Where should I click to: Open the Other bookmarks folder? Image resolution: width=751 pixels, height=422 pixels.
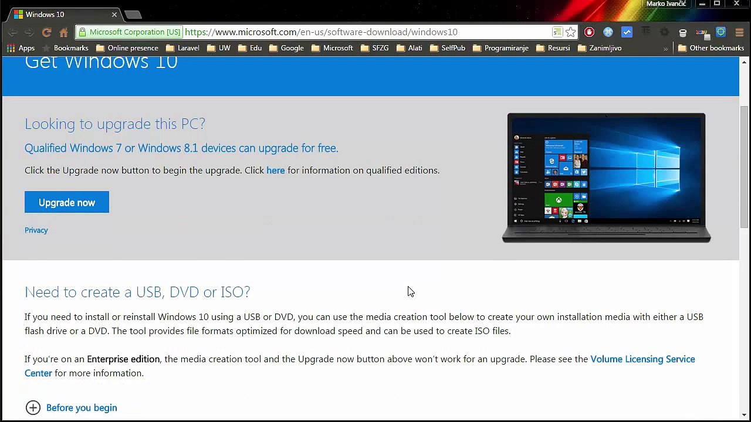click(711, 48)
